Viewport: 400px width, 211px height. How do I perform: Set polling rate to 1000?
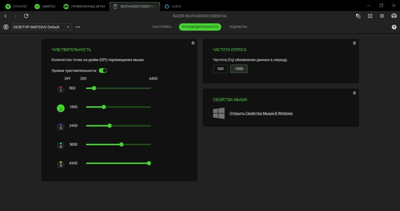click(239, 69)
